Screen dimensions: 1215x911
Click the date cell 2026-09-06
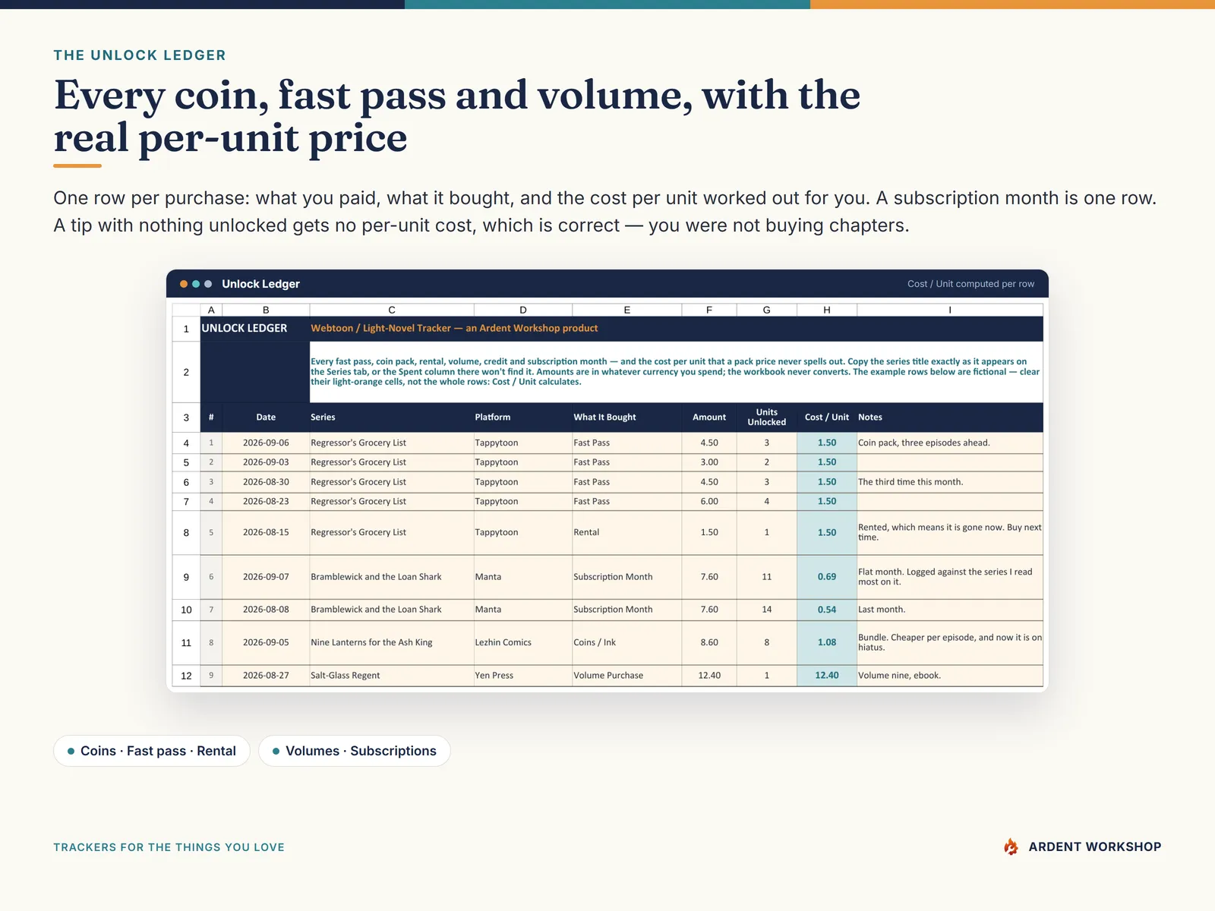266,443
